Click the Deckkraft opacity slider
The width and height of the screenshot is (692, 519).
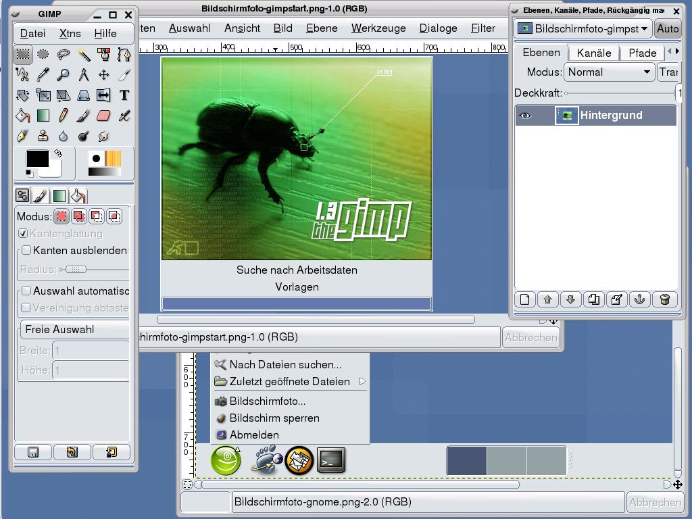(x=619, y=93)
